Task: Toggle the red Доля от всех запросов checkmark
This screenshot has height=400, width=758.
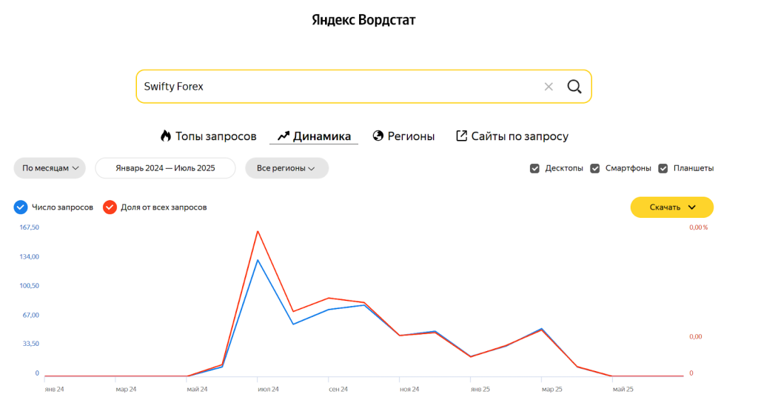Action: pos(110,207)
